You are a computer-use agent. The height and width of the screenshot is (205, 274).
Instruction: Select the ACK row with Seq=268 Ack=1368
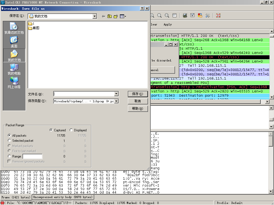(x=210, y=40)
